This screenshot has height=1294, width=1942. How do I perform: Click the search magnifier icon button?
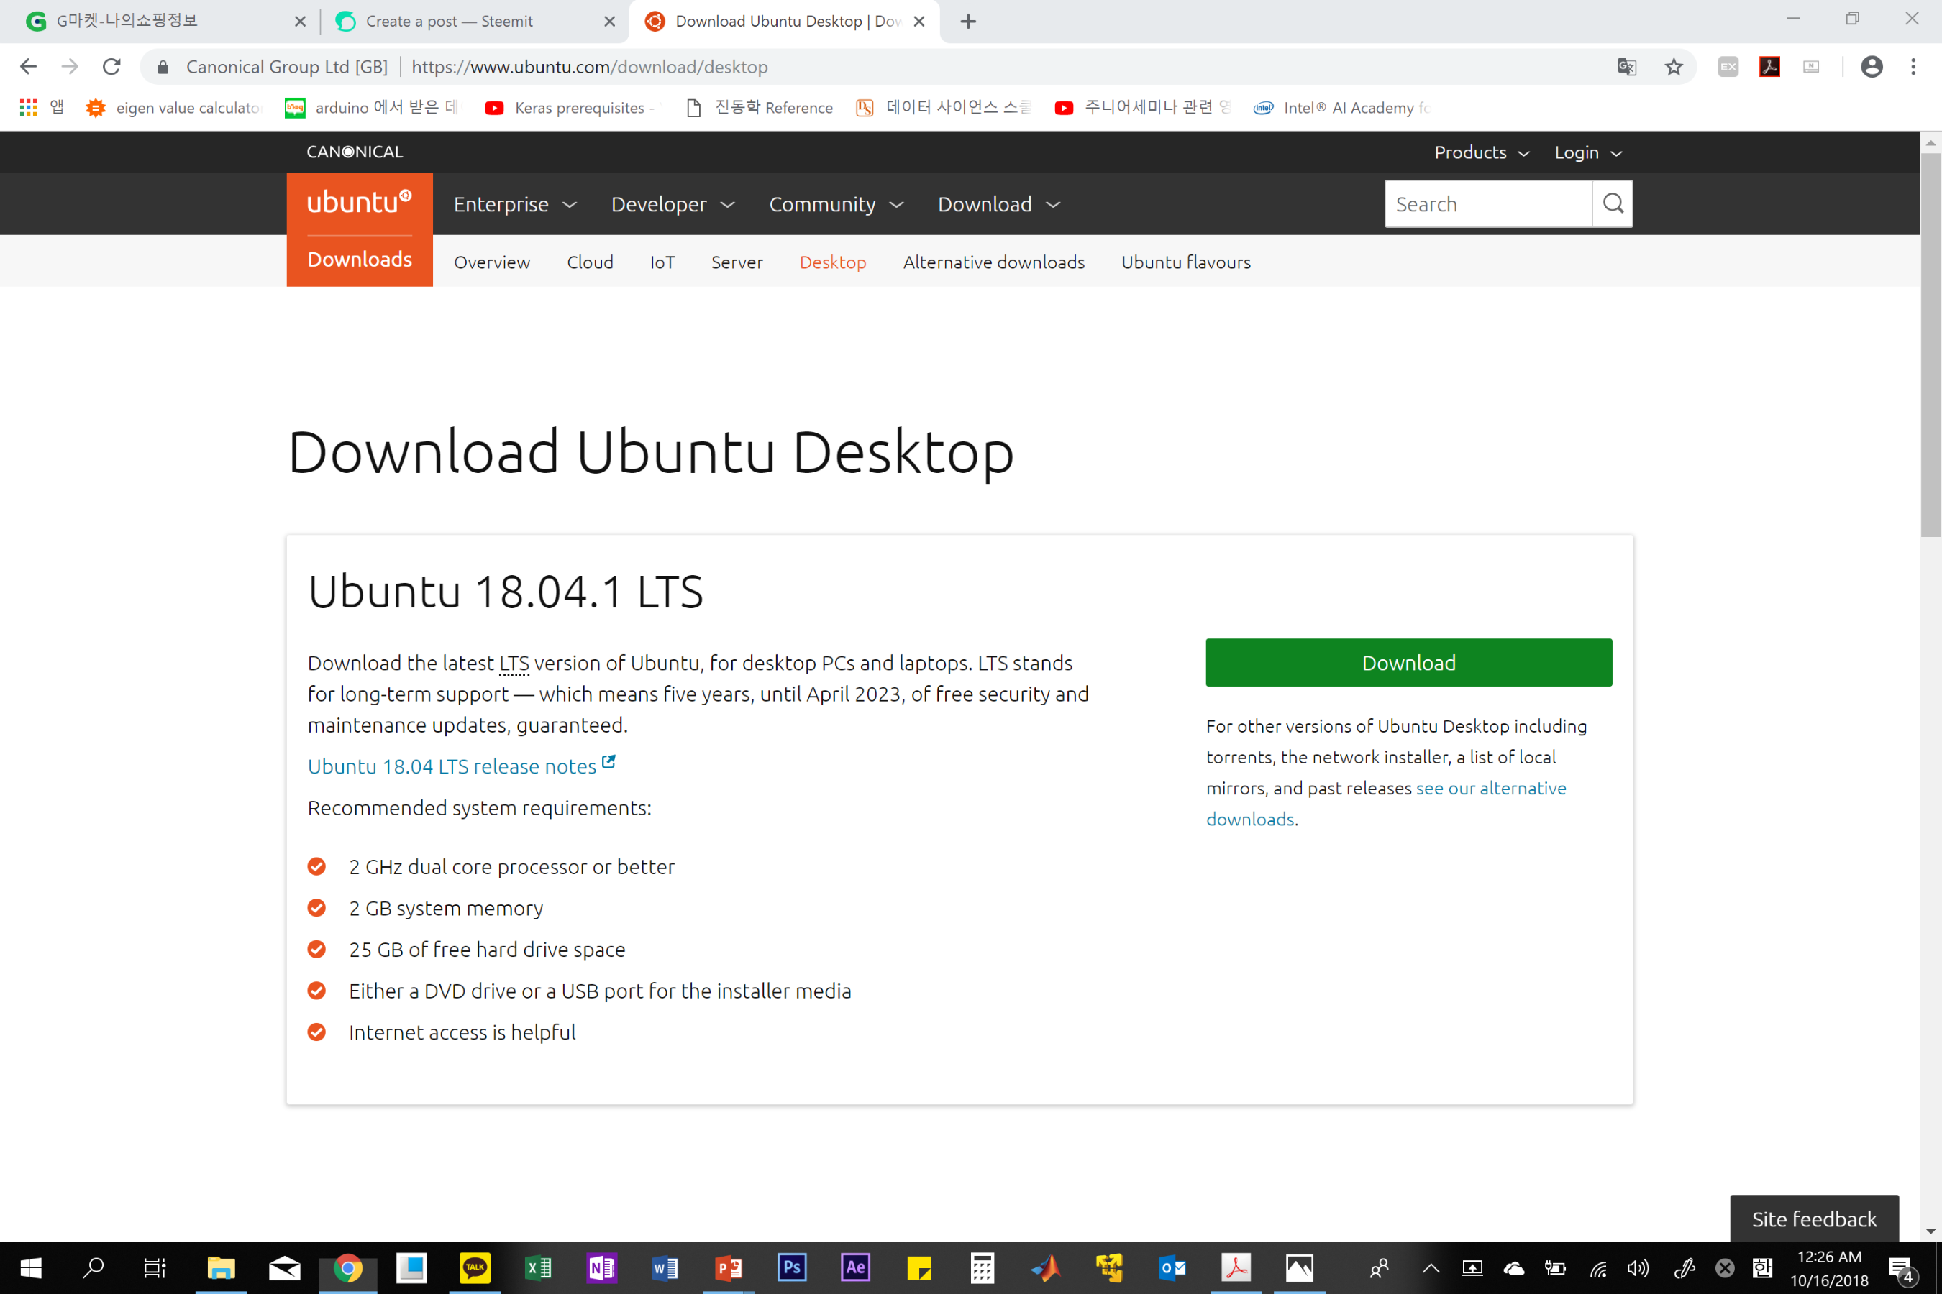pos(1612,203)
